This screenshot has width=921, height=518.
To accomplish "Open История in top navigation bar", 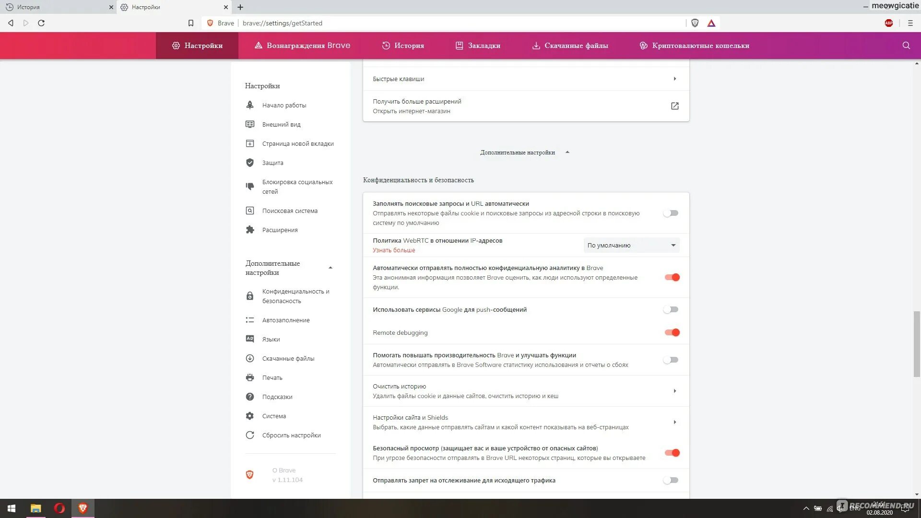I will pyautogui.click(x=403, y=46).
